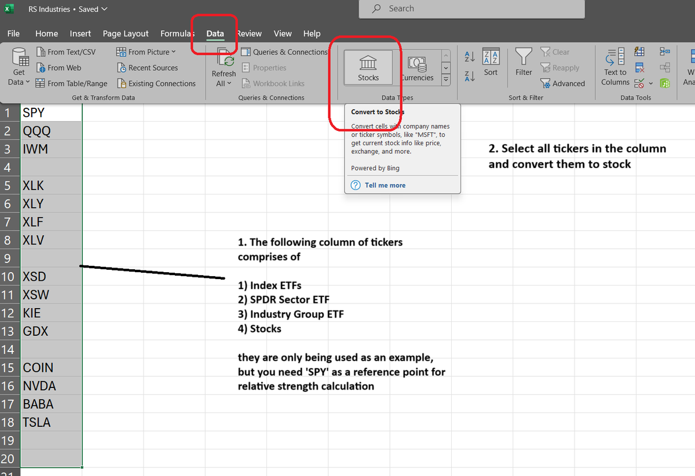This screenshot has height=476, width=695.
Task: Expand the data types gallery
Action: (x=445, y=80)
